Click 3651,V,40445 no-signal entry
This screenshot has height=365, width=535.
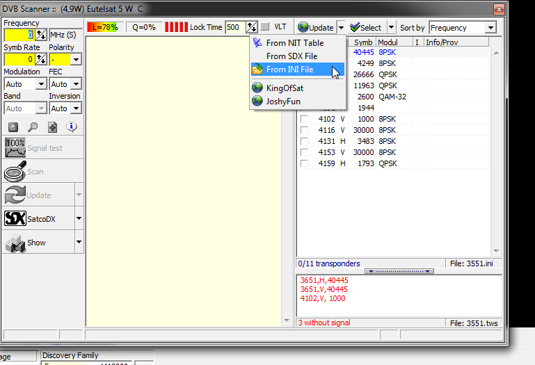tap(324, 289)
